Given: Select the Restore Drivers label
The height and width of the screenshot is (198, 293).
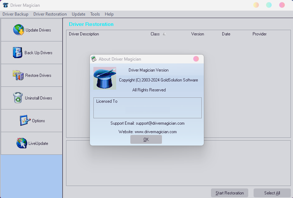Looking at the screenshot, I should tap(38, 75).
